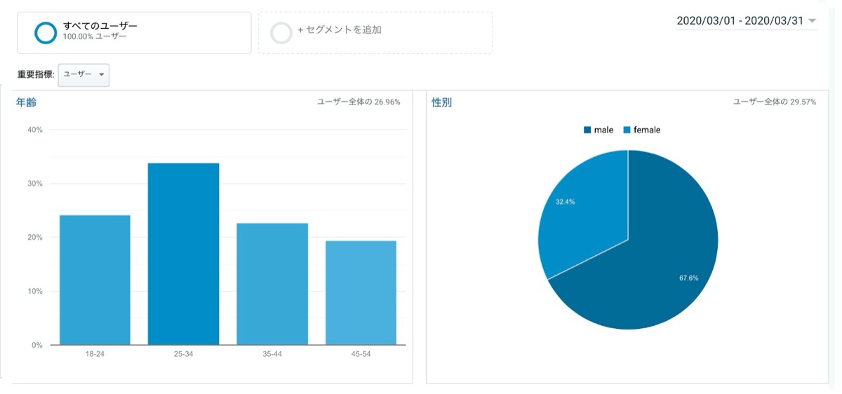The width and height of the screenshot is (842, 394).
Task: Select the 18-24 age bar
Action: click(x=95, y=280)
